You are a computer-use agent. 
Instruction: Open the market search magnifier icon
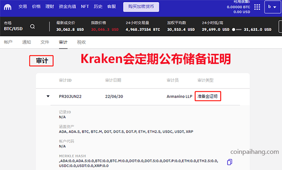click(x=32, y=27)
